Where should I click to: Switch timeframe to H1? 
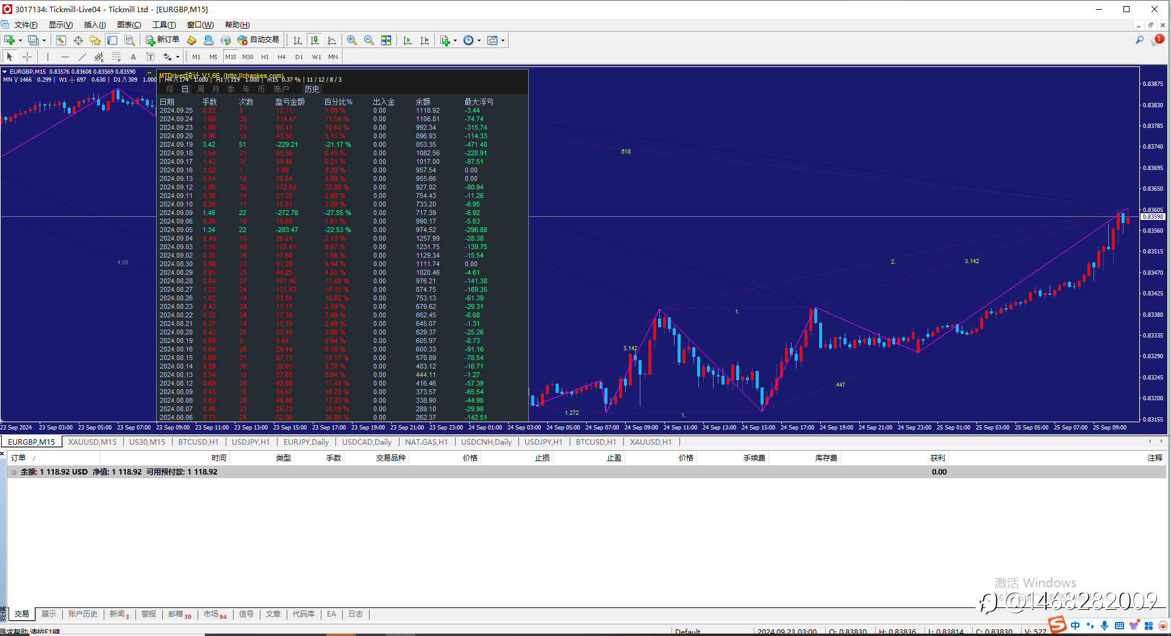265,57
